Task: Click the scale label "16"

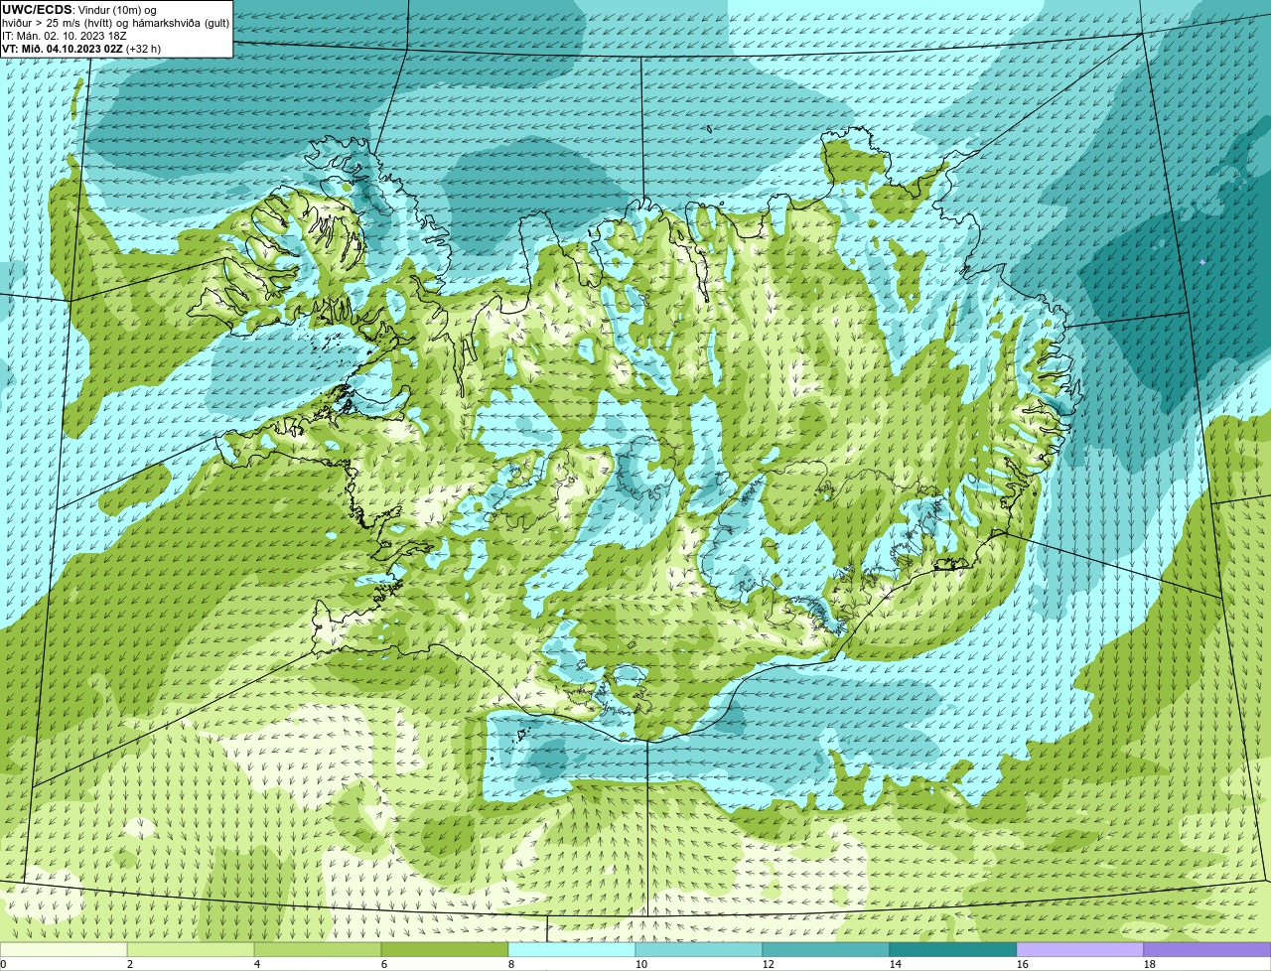Action: point(1023,964)
